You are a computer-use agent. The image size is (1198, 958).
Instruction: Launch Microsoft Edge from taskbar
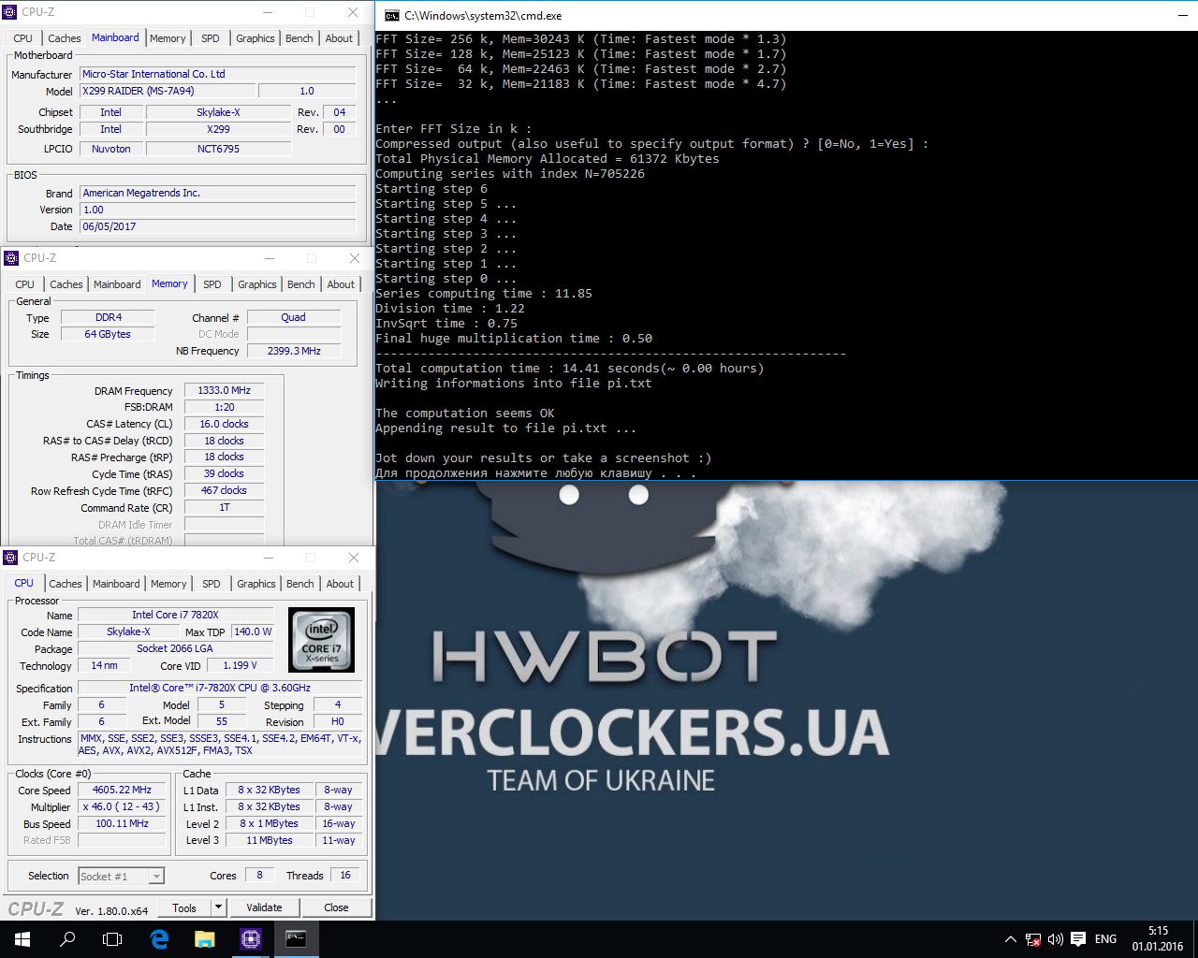coord(159,939)
